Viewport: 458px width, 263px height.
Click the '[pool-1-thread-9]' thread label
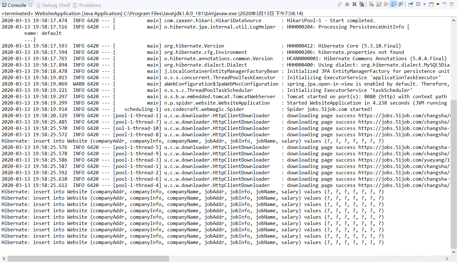(x=137, y=153)
